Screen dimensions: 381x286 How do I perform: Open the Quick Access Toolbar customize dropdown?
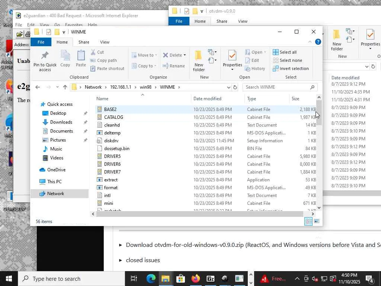coord(64,32)
